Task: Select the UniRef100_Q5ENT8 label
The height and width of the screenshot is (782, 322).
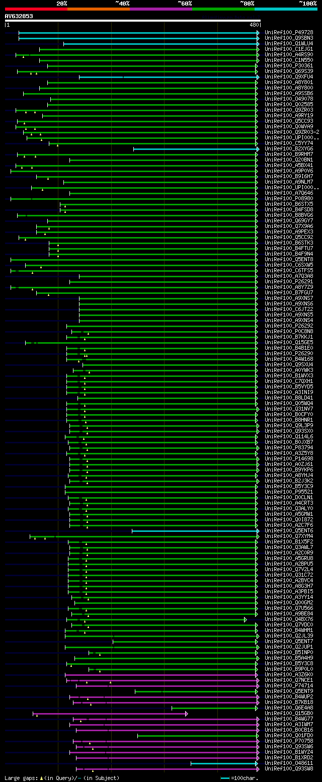Action: (x=289, y=260)
